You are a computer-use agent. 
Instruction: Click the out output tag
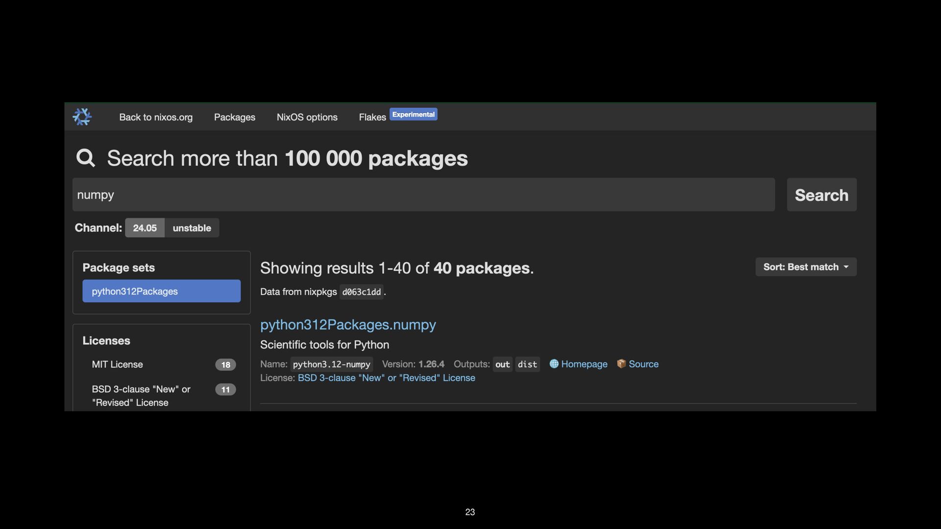[502, 364]
